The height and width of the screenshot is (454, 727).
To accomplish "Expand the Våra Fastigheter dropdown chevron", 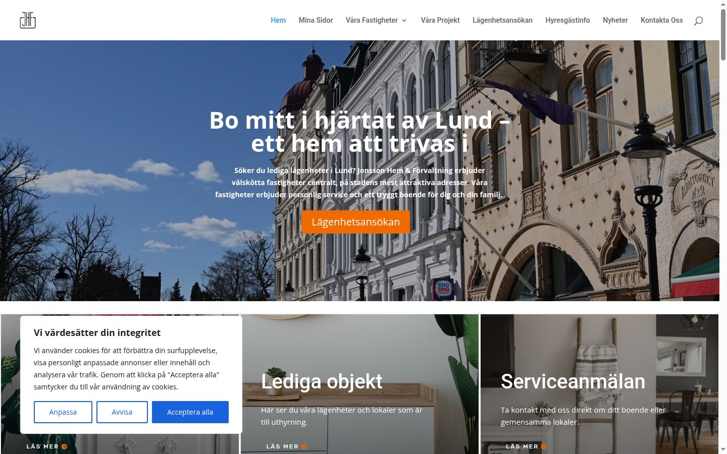I will click(404, 21).
